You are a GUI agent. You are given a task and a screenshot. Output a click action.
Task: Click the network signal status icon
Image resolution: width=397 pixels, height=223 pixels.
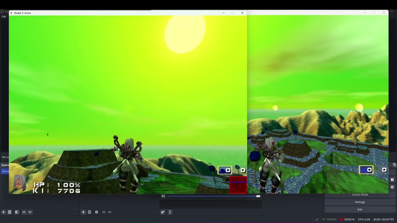click(317, 219)
